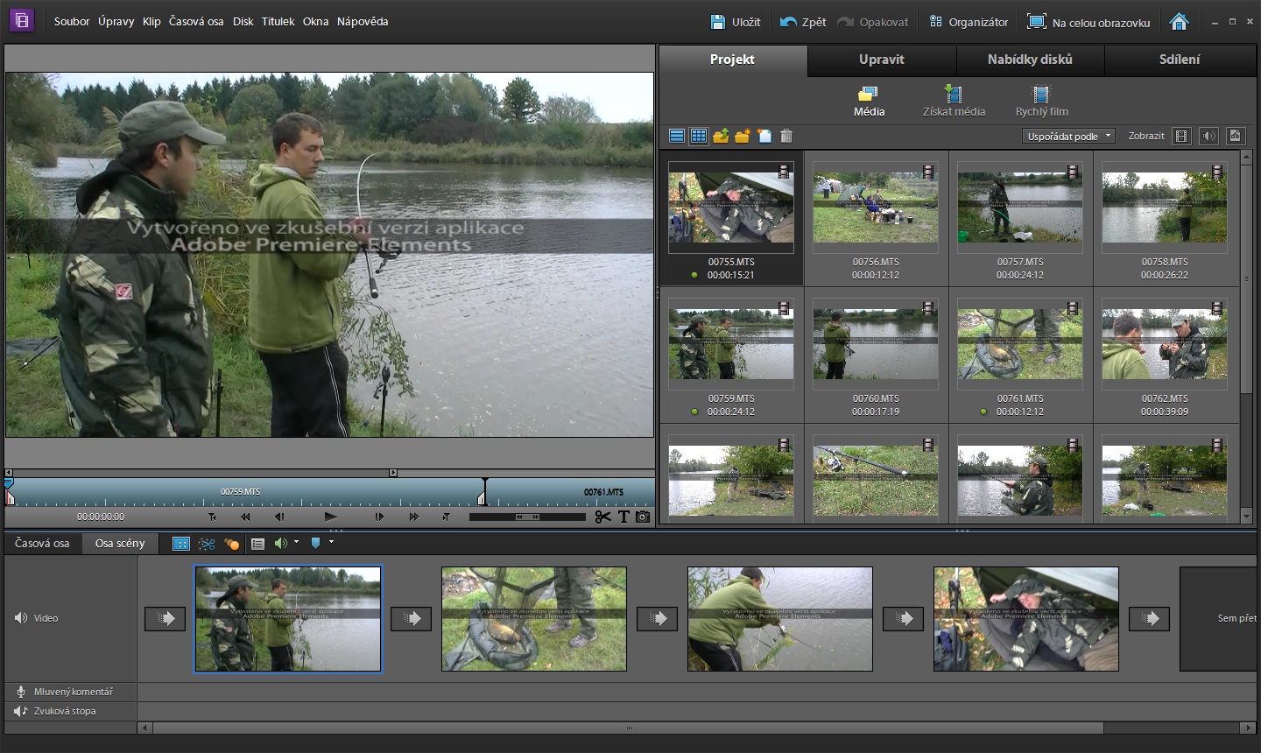This screenshot has width=1261, height=753.
Task: Play the preview video
Action: [330, 517]
